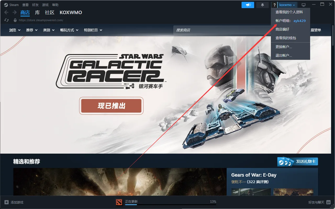Click the 发送礼物卡 gift card button
Screen dimensions: 335x209
(x=298, y=161)
